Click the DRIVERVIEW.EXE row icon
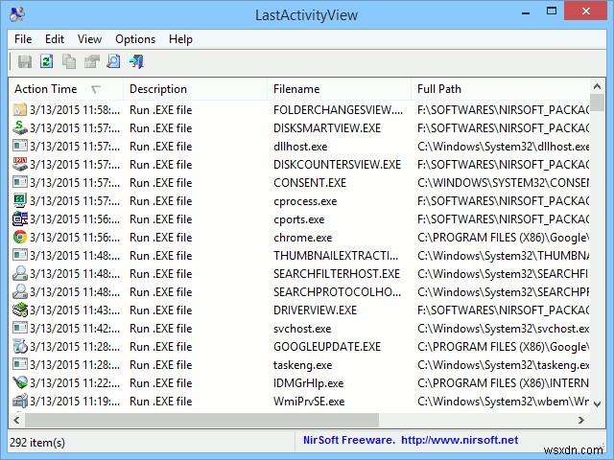Image resolution: width=614 pixels, height=460 pixels. click(x=19, y=310)
